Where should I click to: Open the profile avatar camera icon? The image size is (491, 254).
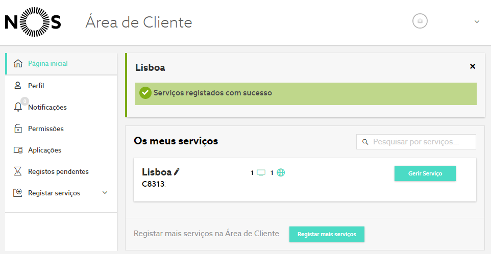420,21
